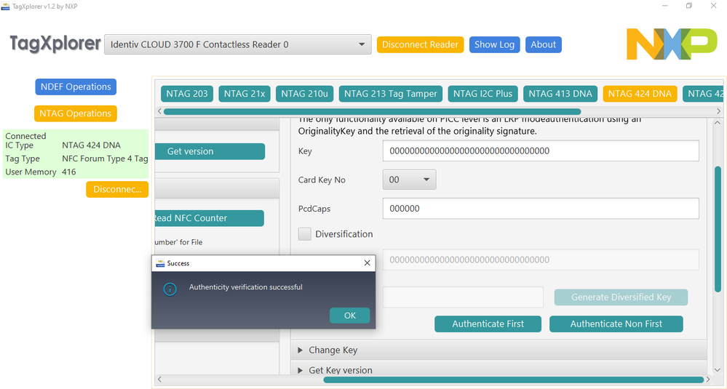727x389 pixels.
Task: Click the vertical scrollbar down arrow
Action: click(718, 370)
